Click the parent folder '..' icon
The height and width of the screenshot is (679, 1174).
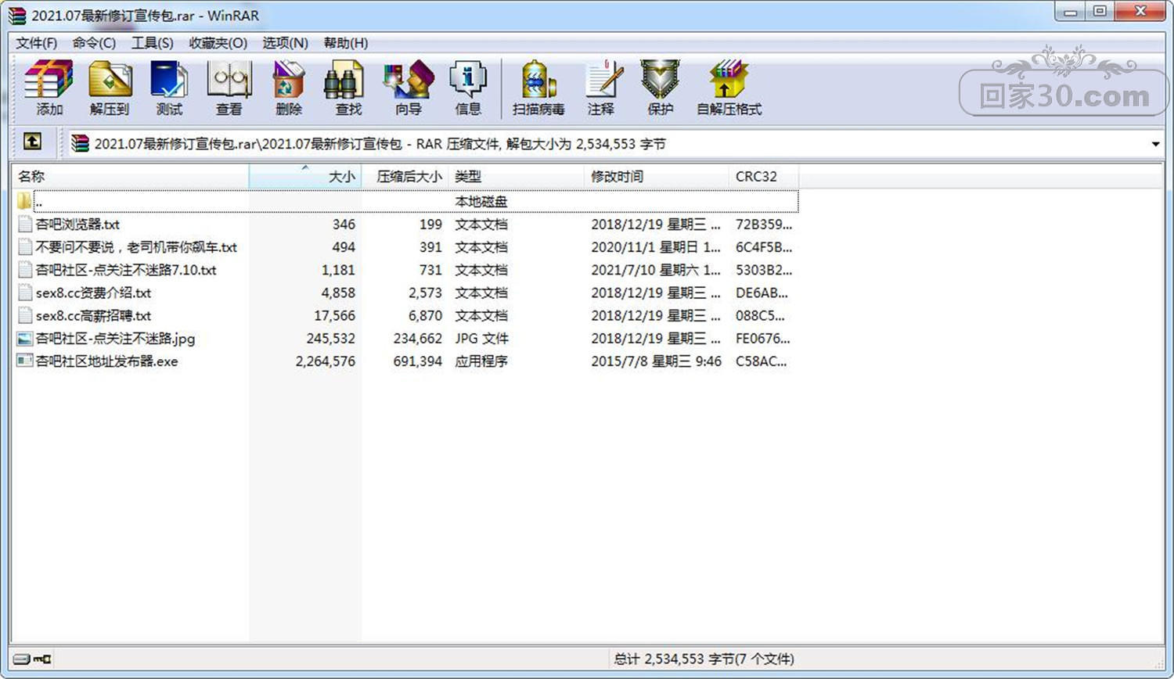[24, 201]
